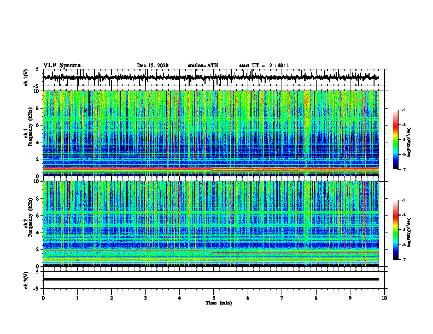This screenshot has height=334, width=433.
Task: Click the "Time (min)" axis title
Action: [219, 303]
